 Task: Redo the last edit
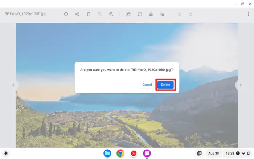pos(190,14)
